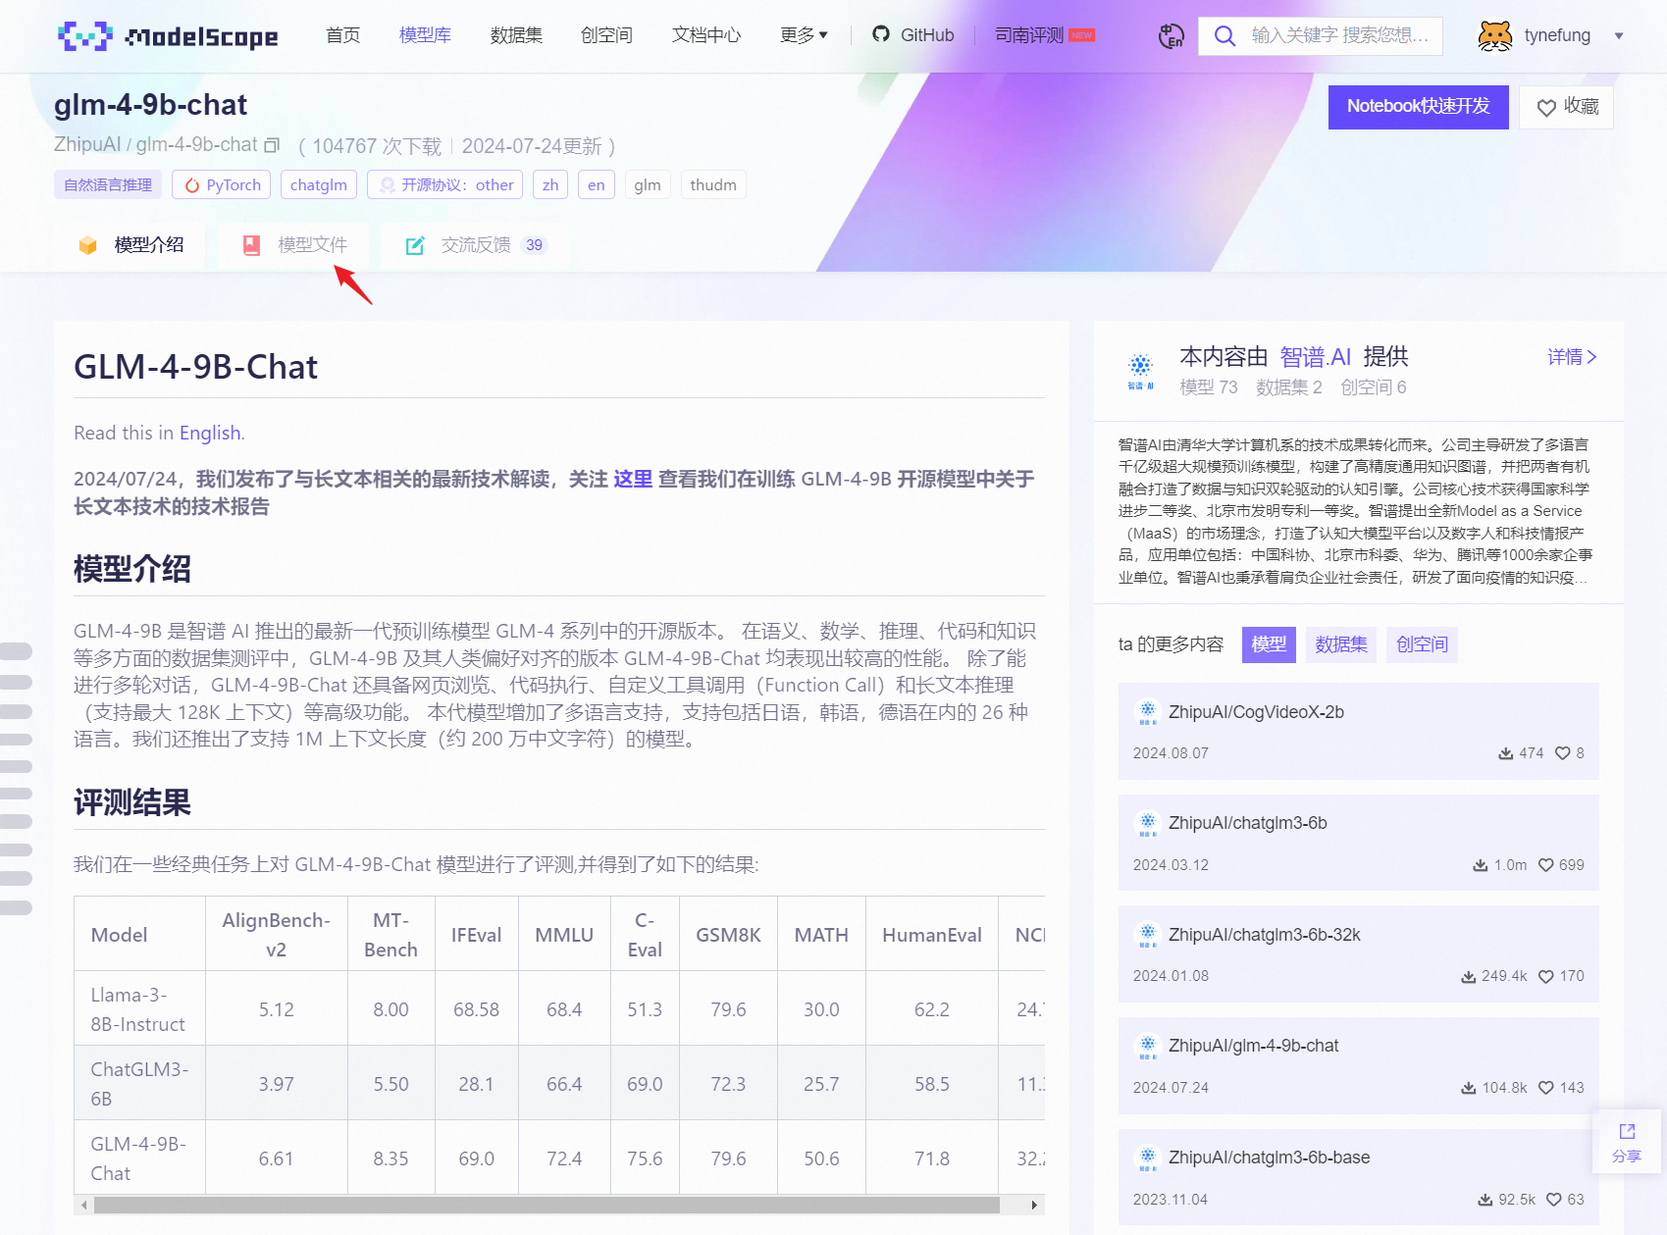Click the Notebook快速开发 button
Image resolution: width=1667 pixels, height=1235 pixels.
[x=1418, y=107]
